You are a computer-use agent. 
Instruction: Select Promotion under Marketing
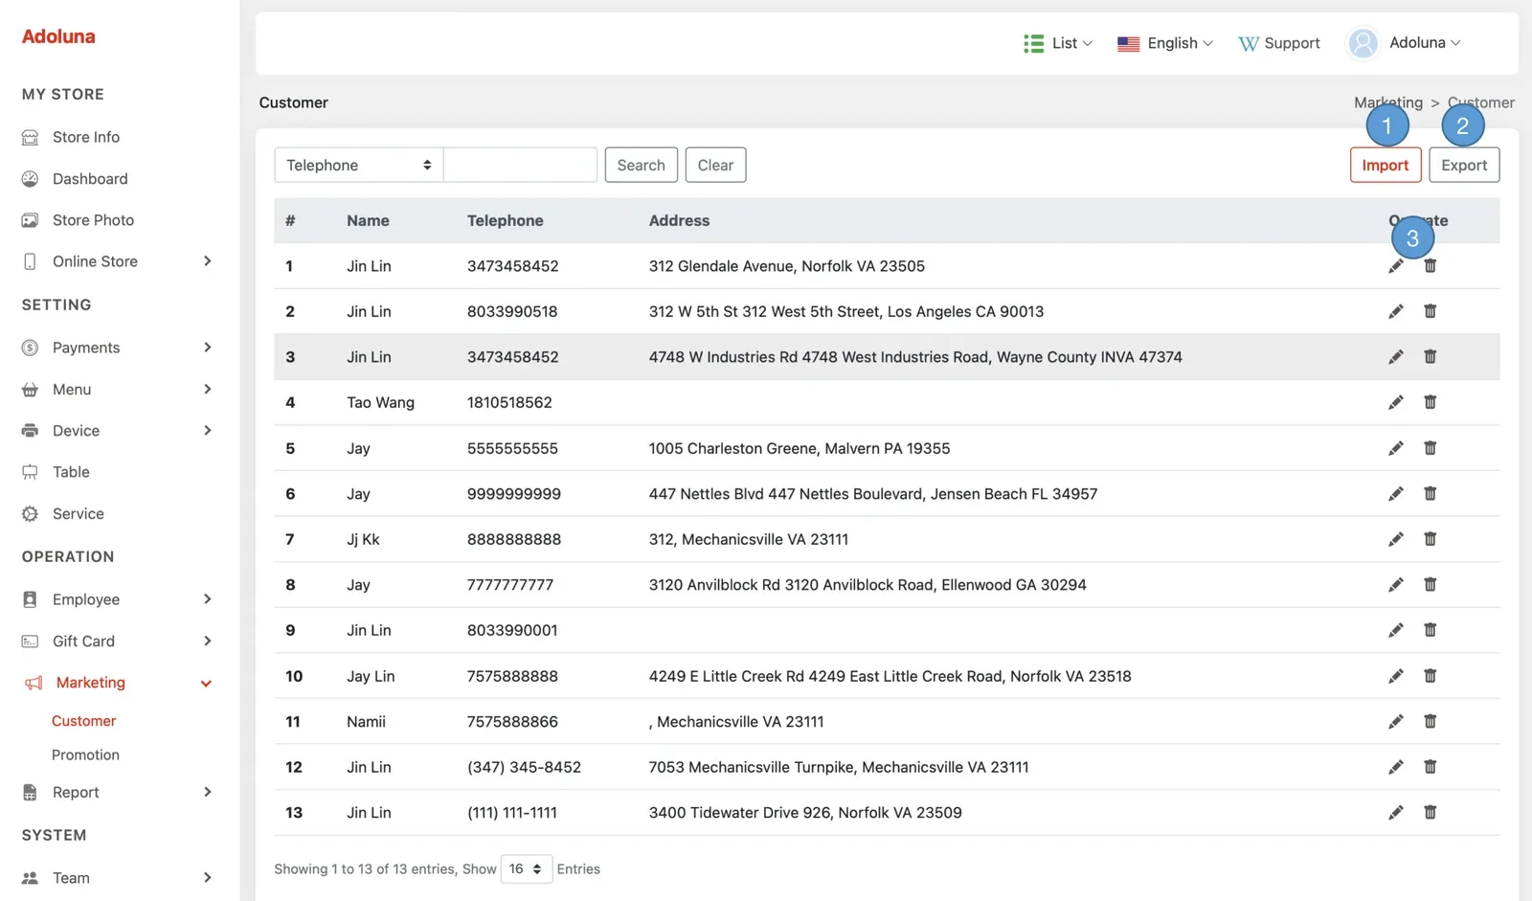(x=85, y=755)
